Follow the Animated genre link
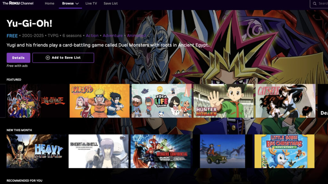 coord(136,36)
